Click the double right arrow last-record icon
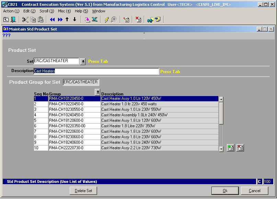 point(60,20)
